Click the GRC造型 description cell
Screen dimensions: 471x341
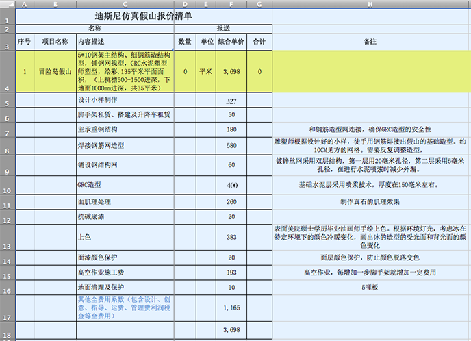pos(124,185)
